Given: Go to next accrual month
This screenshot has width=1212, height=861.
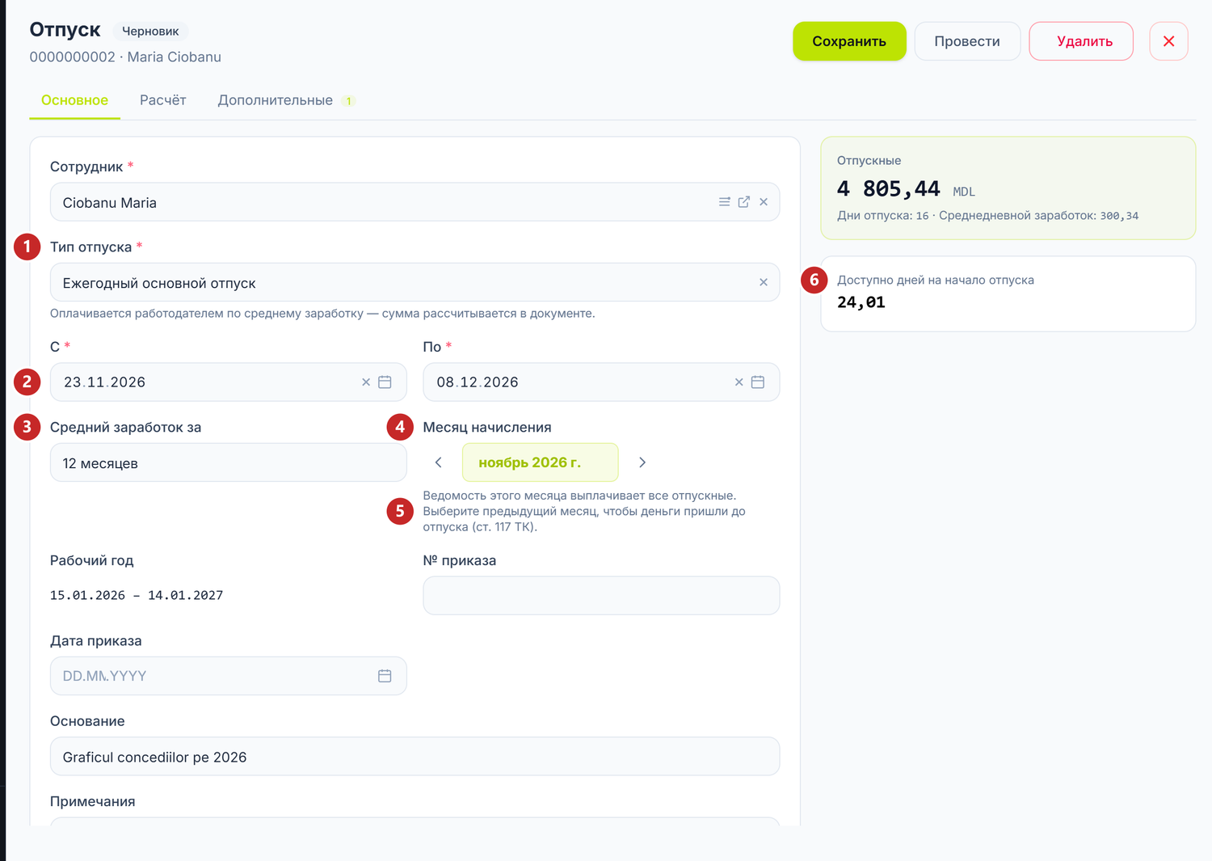Looking at the screenshot, I should 642,462.
